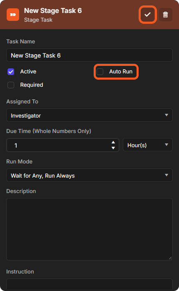The image size is (179, 291).
Task: Decrease due time with down arrow
Action: tap(113, 148)
